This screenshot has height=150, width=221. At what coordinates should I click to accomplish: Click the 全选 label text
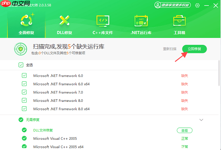pos(29,65)
